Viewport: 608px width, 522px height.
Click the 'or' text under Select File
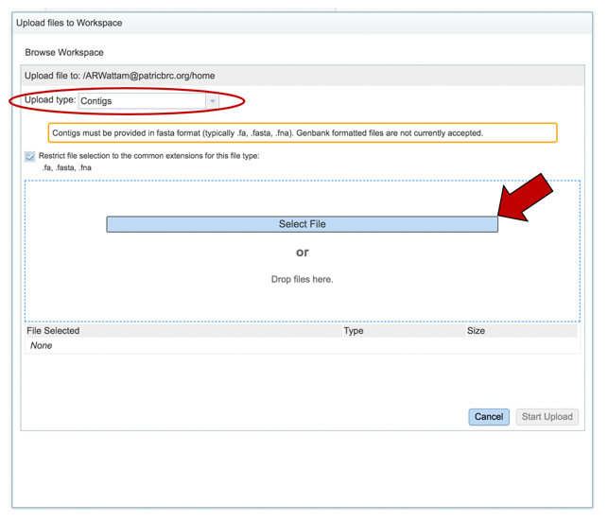point(302,252)
